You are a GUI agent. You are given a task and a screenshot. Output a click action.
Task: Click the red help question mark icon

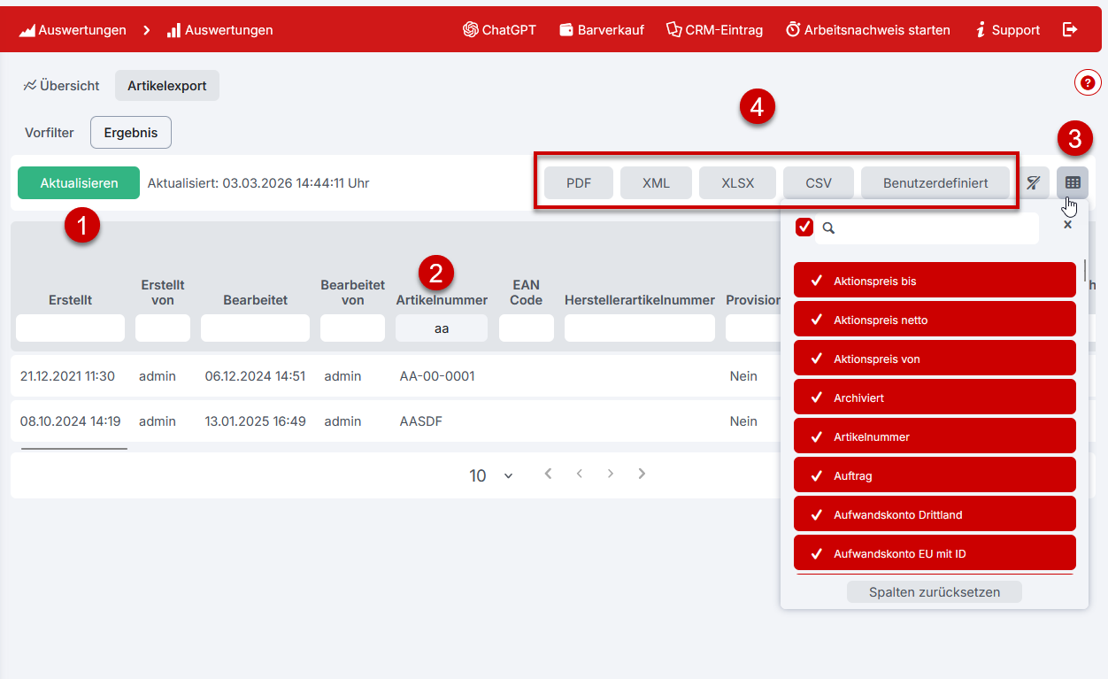pyautogui.click(x=1088, y=82)
